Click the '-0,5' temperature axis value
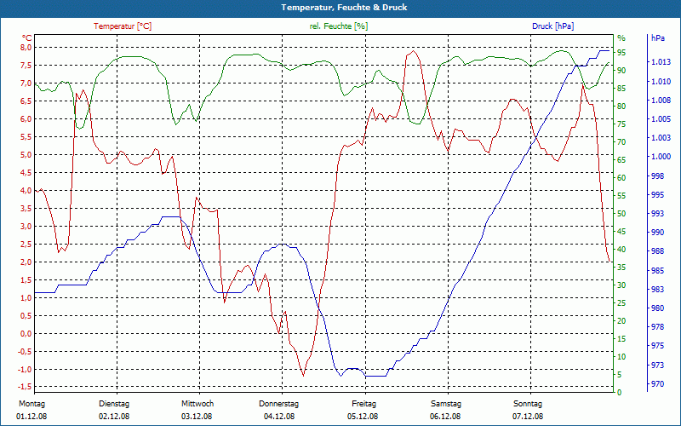This screenshot has height=426, width=681. click(26, 351)
